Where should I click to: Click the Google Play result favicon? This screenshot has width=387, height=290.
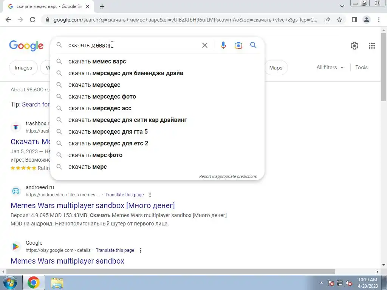pos(16,247)
